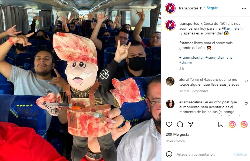This screenshot has height=161, width=250.
Task: Open transportes_k profile picture in the header
Action: point(170,8)
